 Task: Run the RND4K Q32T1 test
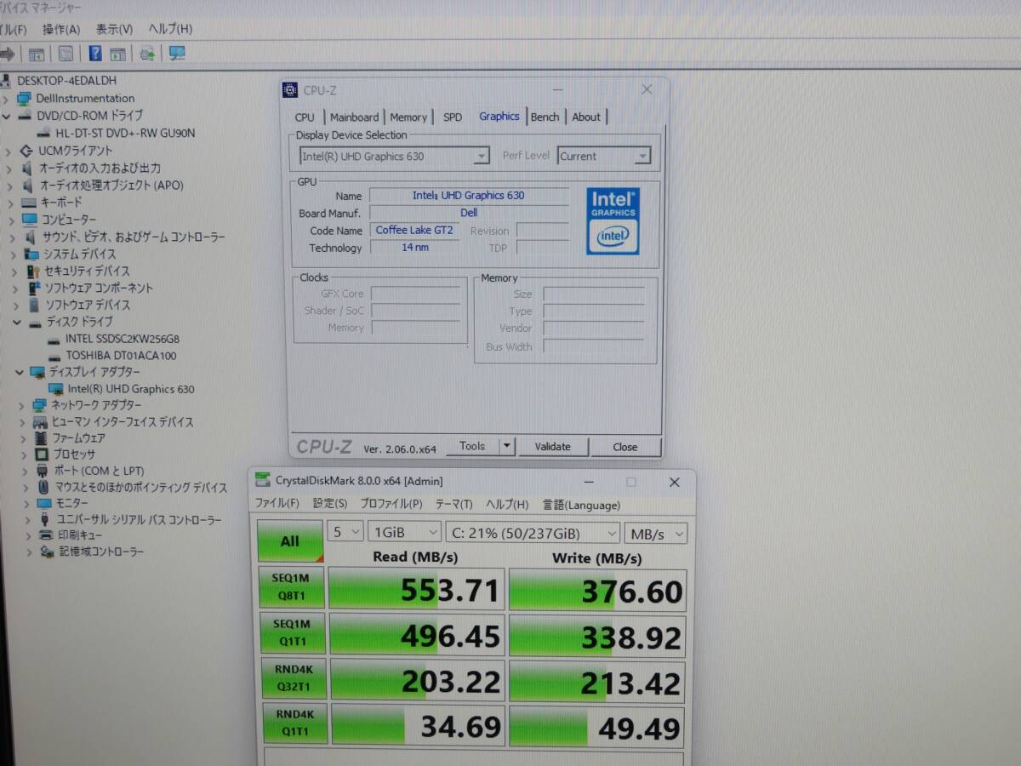(x=294, y=680)
